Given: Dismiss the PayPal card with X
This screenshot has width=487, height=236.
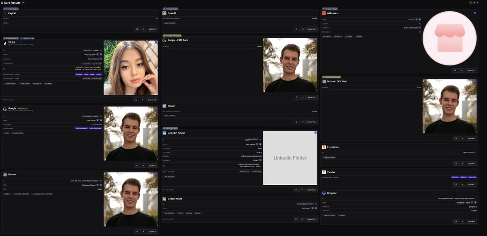Looking at the screenshot, I should pos(143,29).
